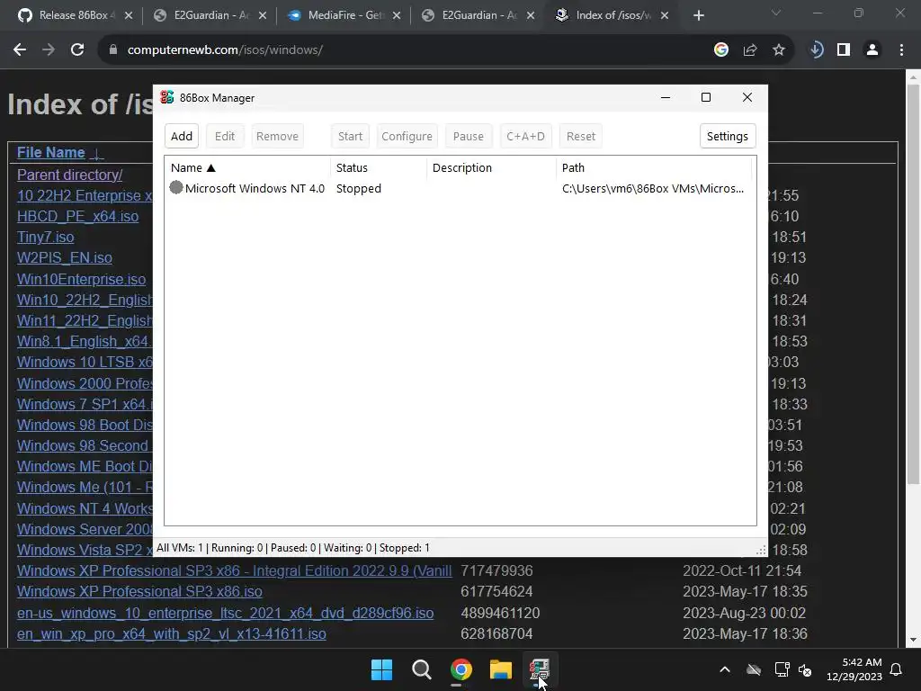Open en-us_windows_10_enterprise_ltsc_2021 iso link
The height and width of the screenshot is (691, 921).
pyautogui.click(x=226, y=613)
